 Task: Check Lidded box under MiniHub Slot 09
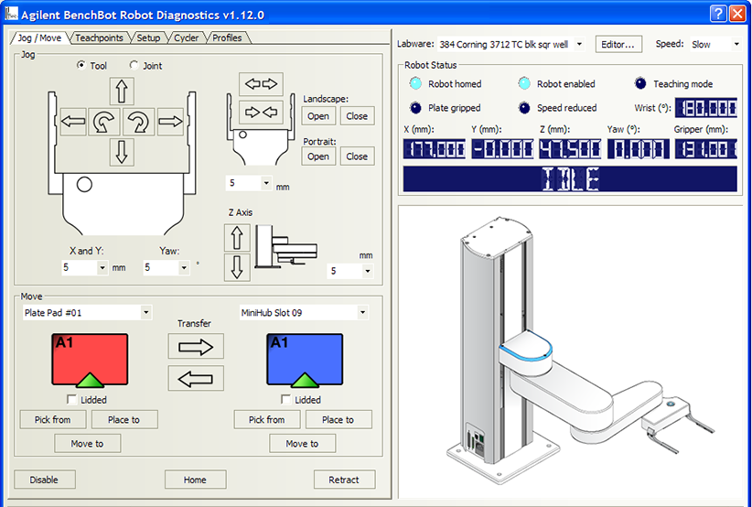coord(286,400)
